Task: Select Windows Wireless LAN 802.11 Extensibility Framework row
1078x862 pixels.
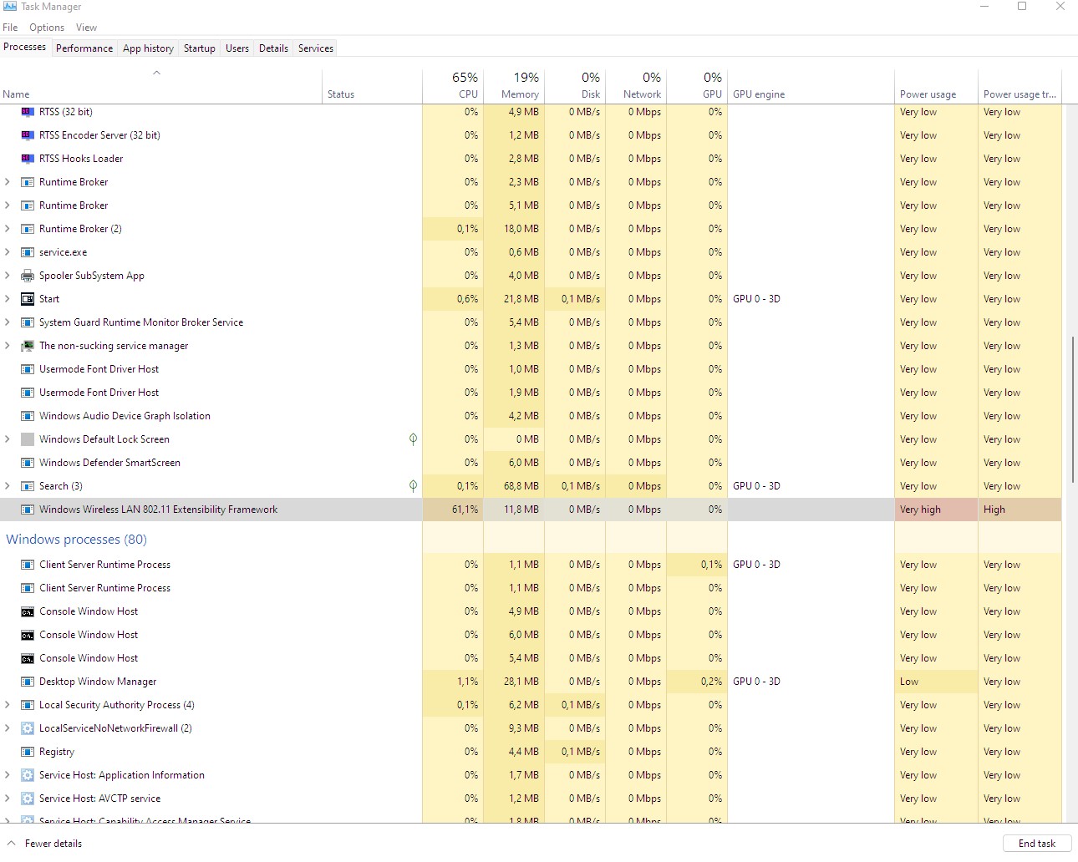Action: [x=531, y=510]
